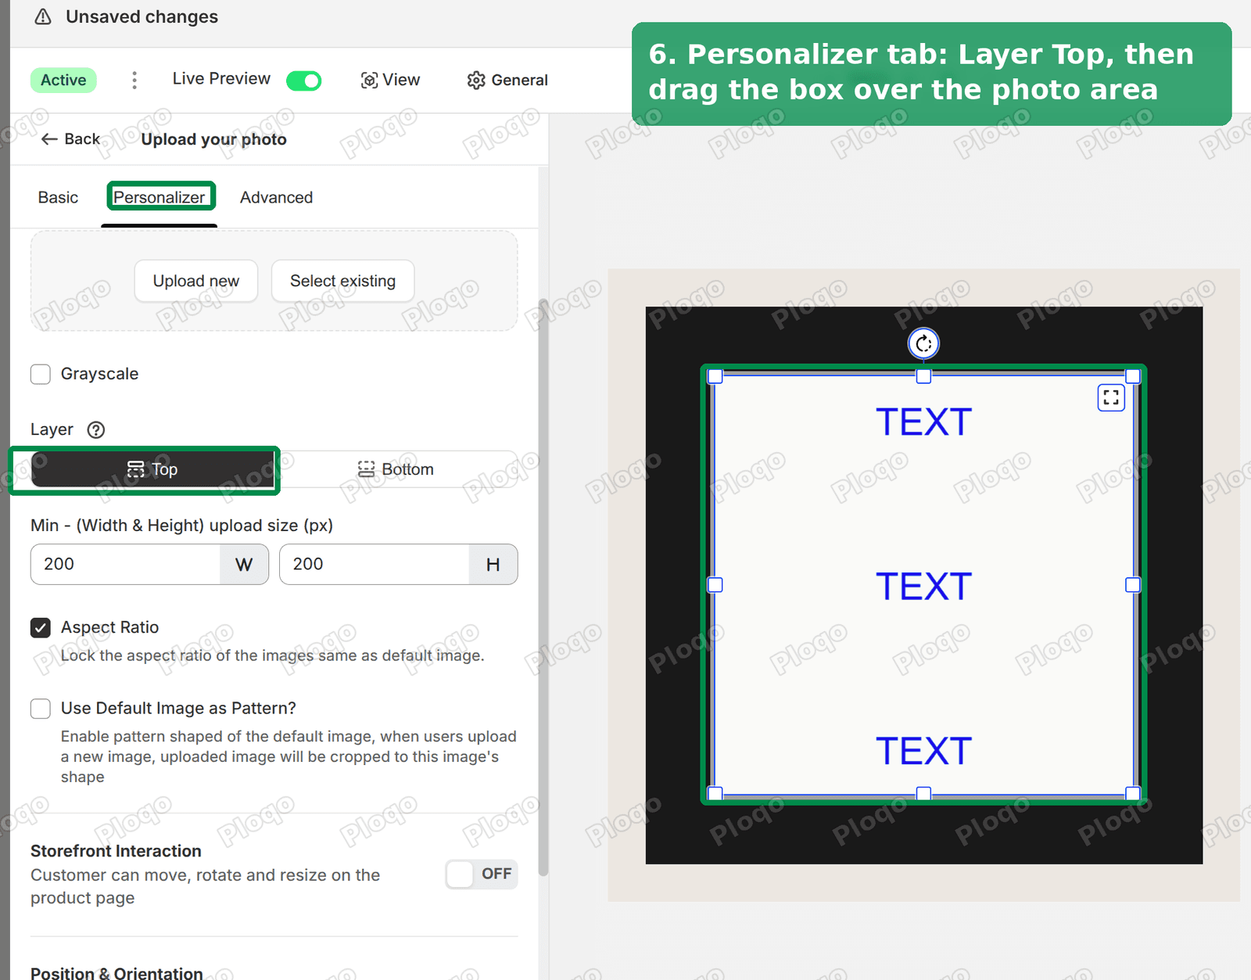
Task: Switch to the Basic tab
Action: coord(58,197)
